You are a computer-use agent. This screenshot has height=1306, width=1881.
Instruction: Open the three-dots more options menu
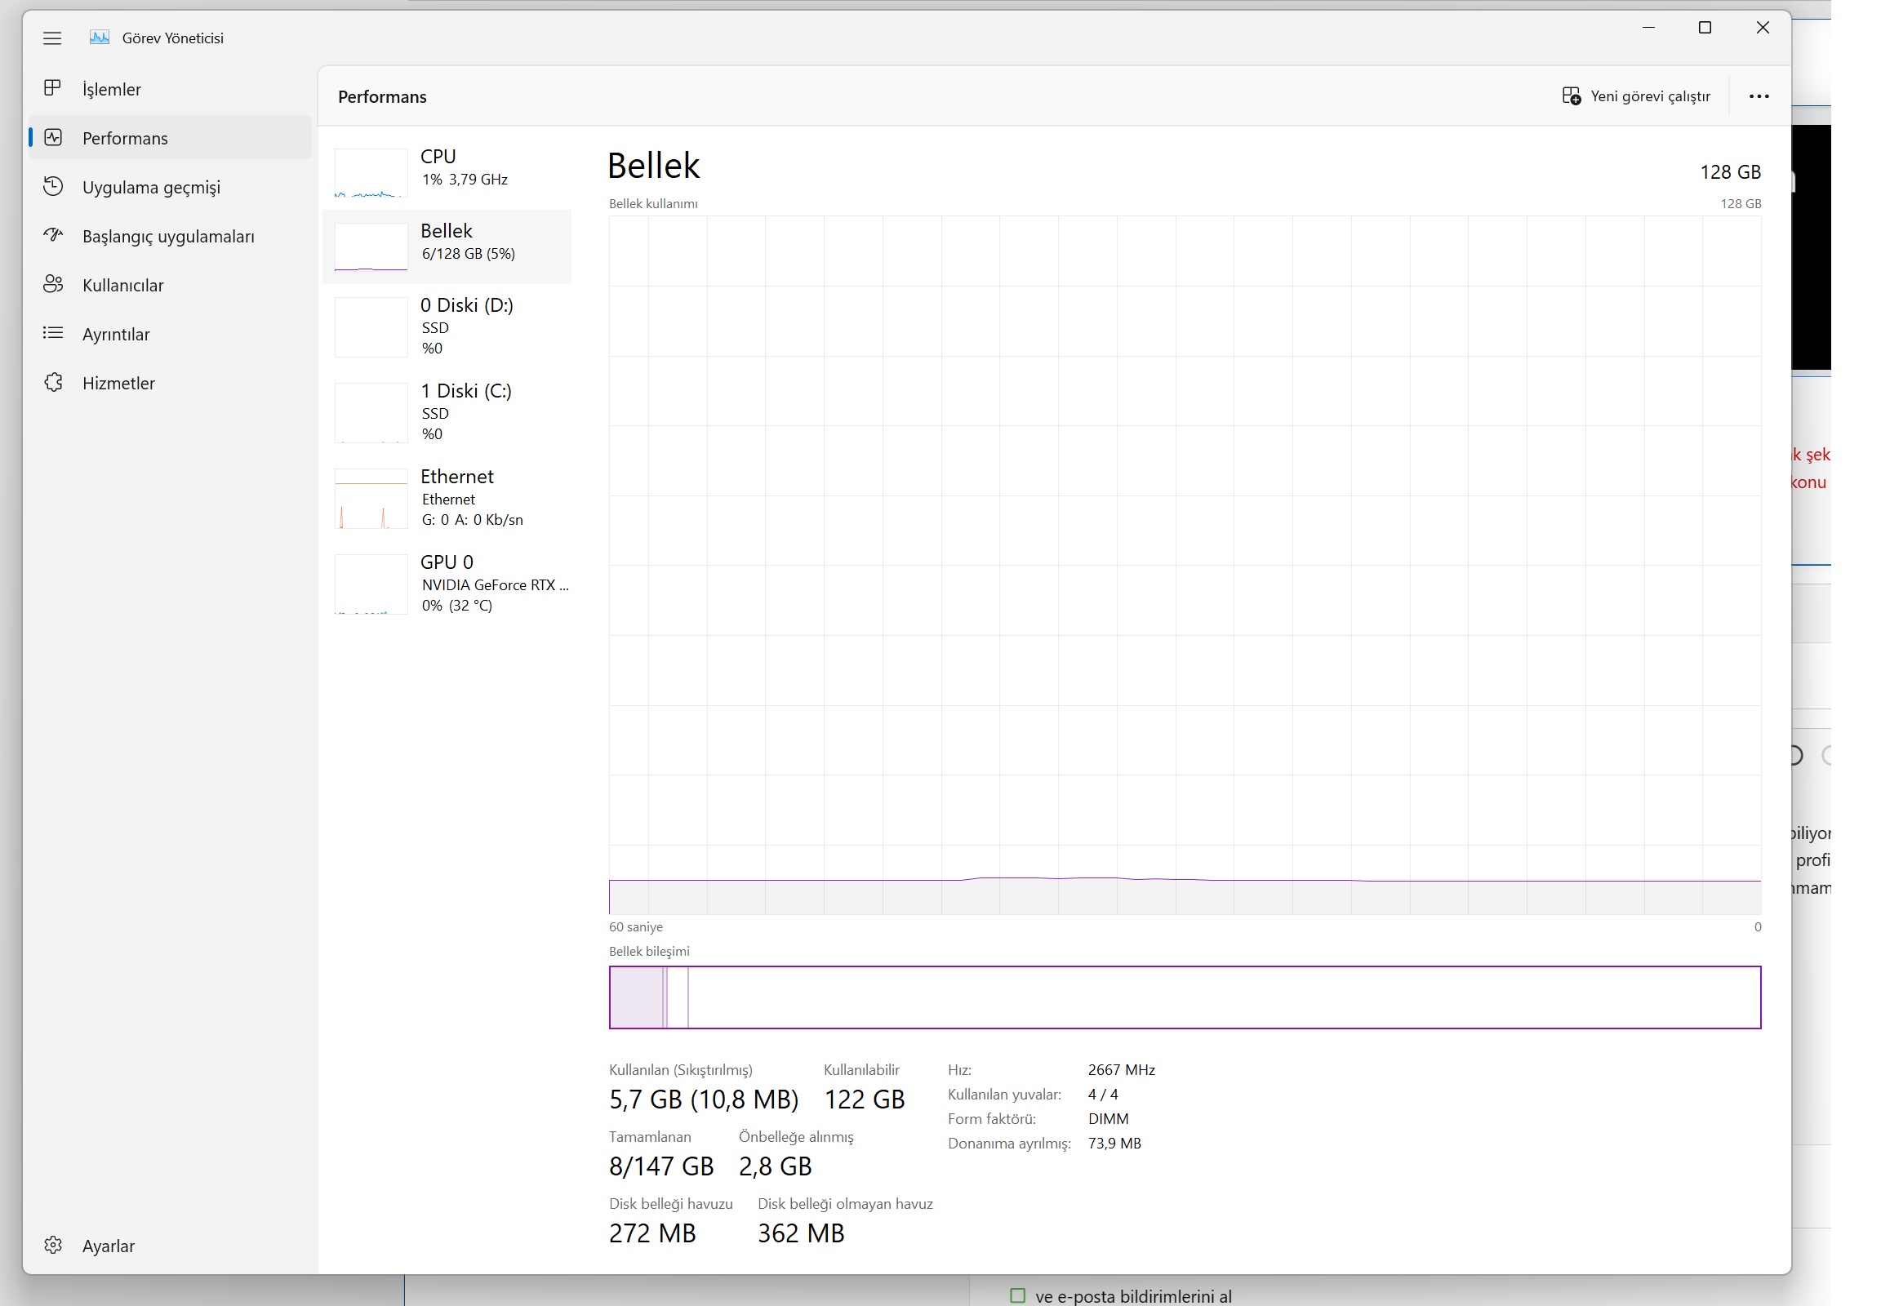(1759, 96)
